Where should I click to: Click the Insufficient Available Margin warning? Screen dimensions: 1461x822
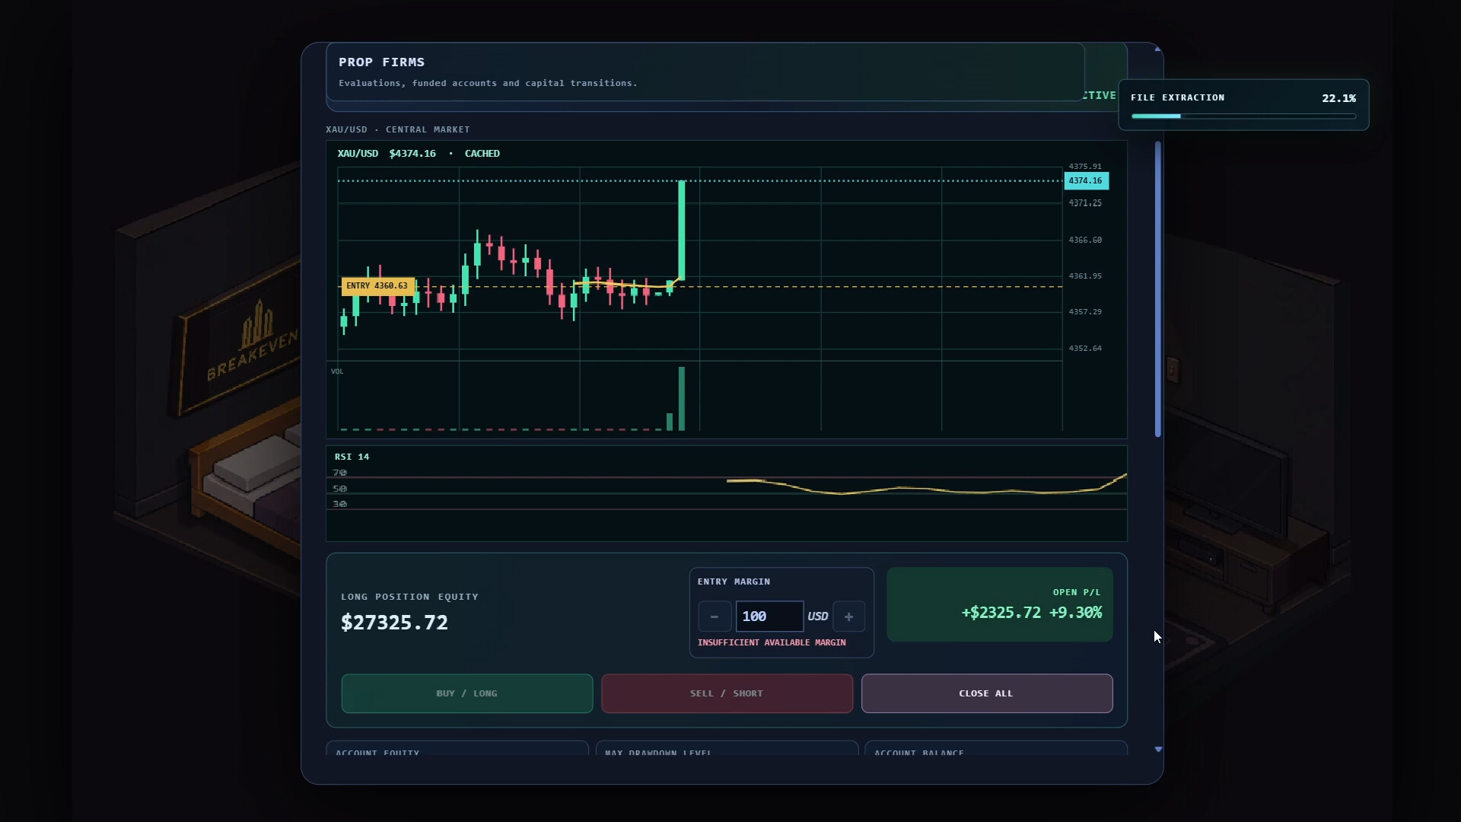[x=772, y=642]
